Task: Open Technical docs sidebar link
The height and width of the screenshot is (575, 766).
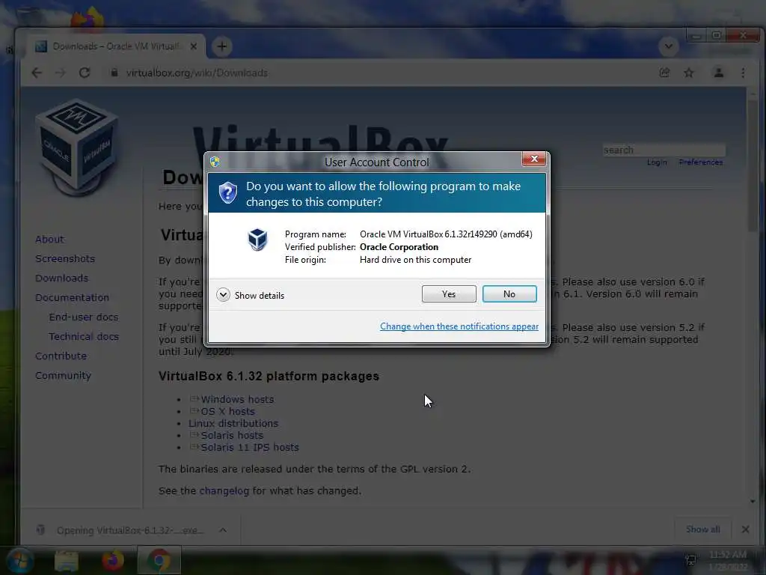Action: point(84,336)
